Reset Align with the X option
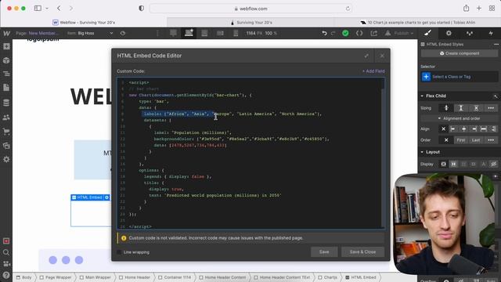 point(443,129)
